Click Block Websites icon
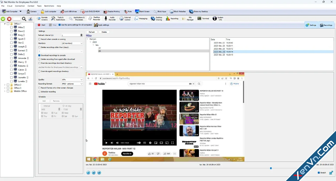 [171, 12]
